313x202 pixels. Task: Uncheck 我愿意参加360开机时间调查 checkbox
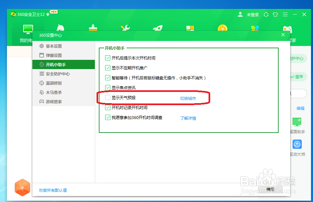(108, 117)
